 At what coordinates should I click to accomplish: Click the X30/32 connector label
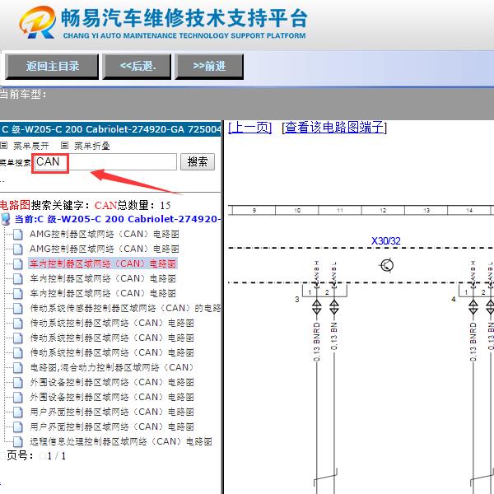click(x=385, y=241)
